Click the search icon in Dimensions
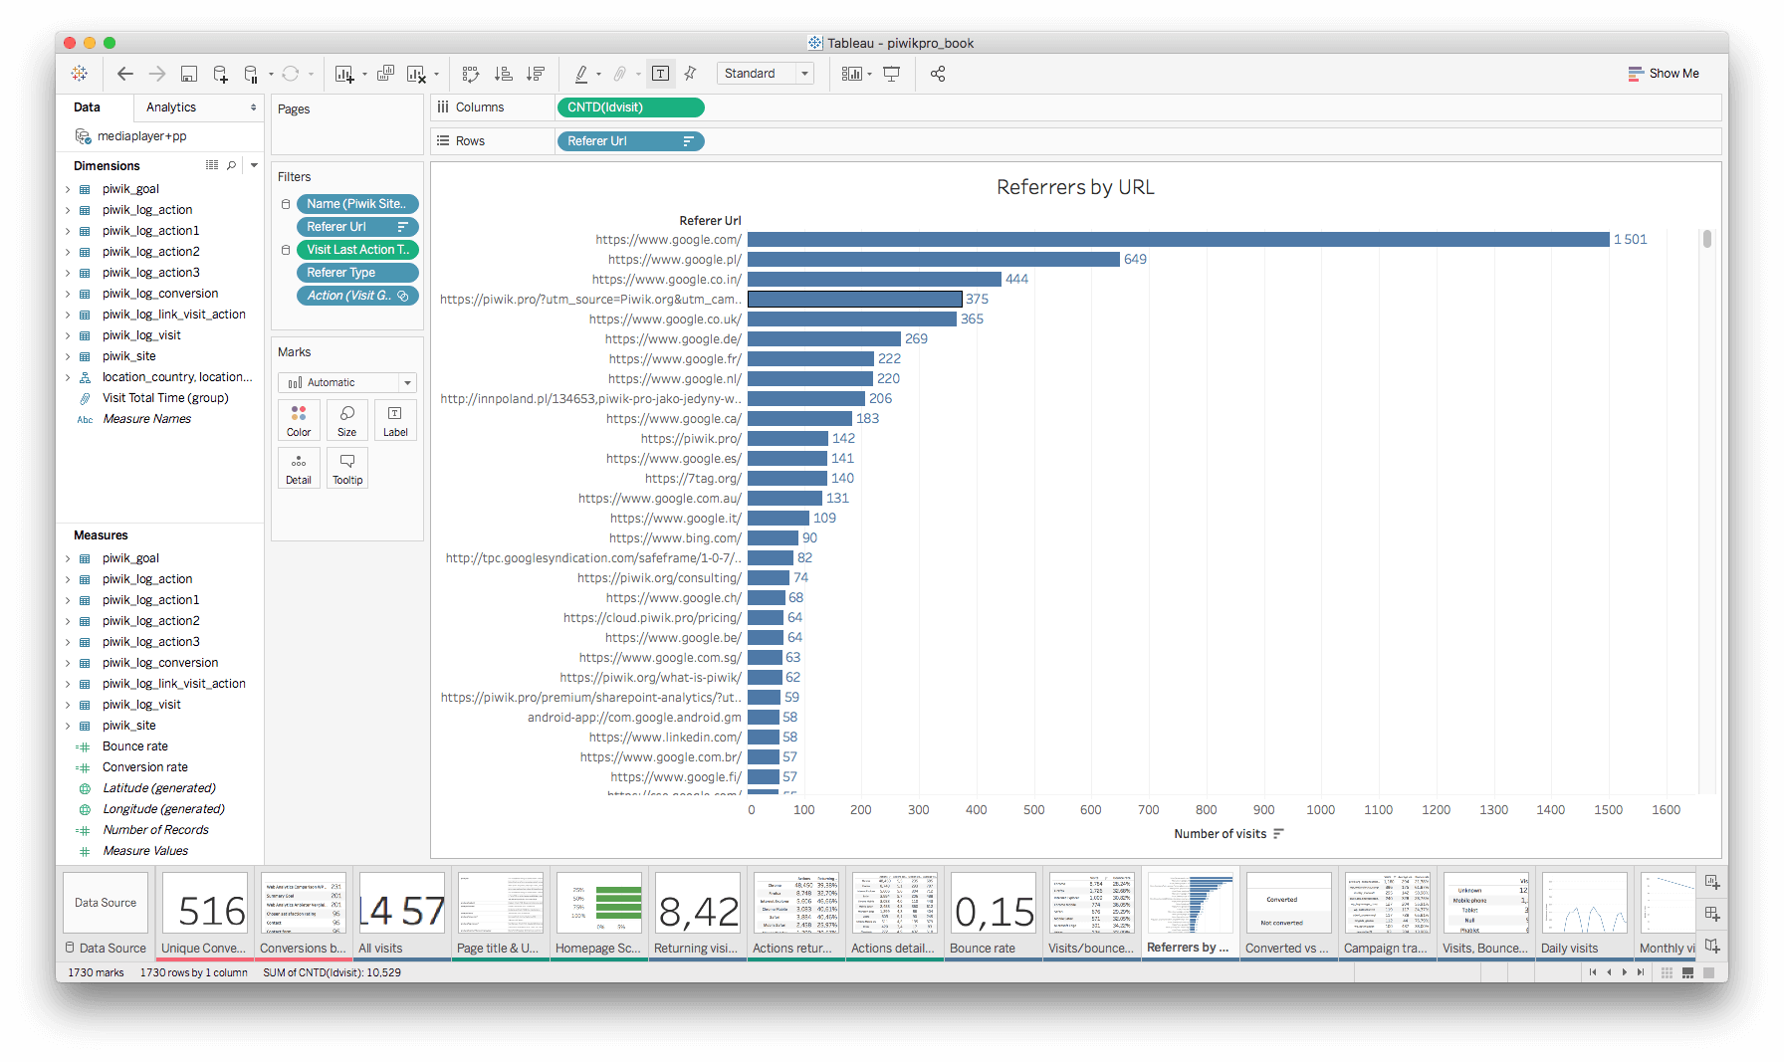Viewport: 1784px width, 1062px height. pyautogui.click(x=232, y=165)
